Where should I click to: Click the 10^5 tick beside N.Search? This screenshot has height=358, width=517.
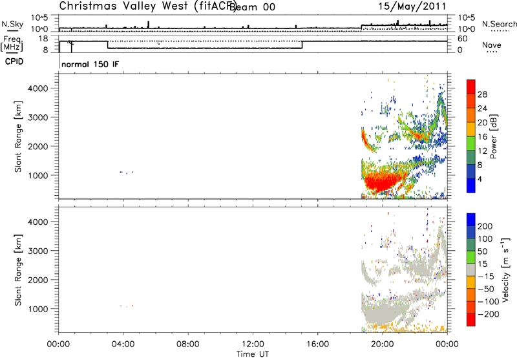(466, 17)
